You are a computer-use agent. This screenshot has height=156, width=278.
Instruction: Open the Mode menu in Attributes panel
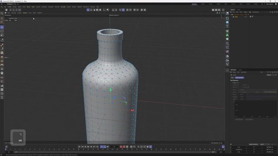click(234, 72)
